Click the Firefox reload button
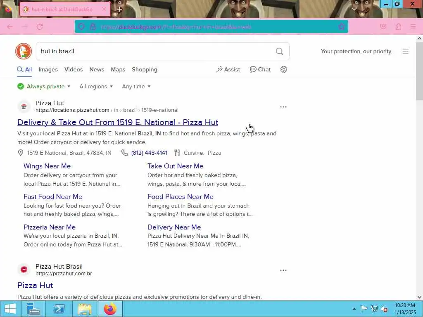Image resolution: width=423 pixels, height=317 pixels. click(x=40, y=27)
